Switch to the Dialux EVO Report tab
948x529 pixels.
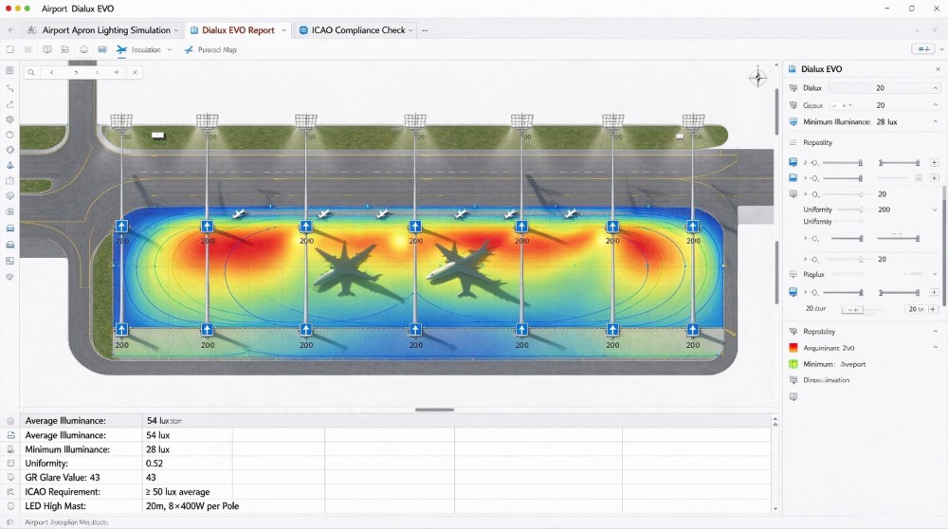pyautogui.click(x=238, y=30)
